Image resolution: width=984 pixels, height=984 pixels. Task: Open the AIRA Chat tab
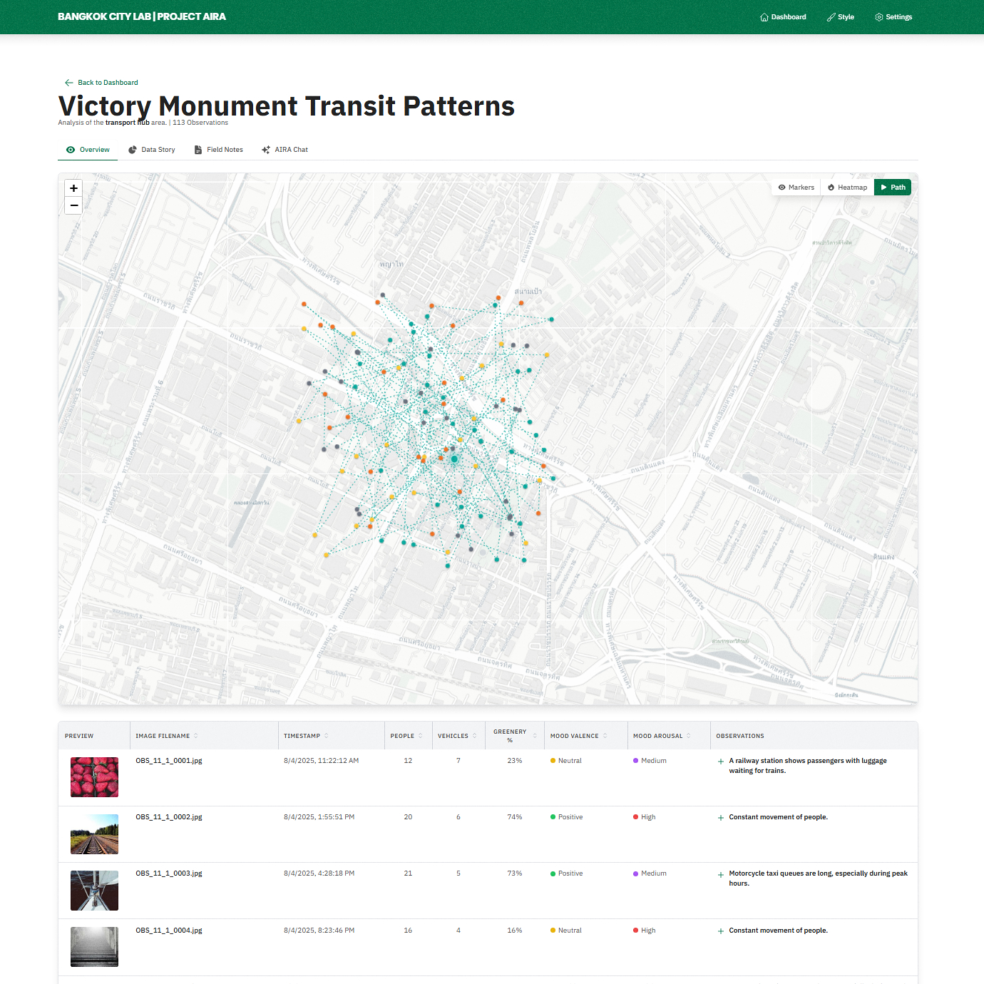285,150
